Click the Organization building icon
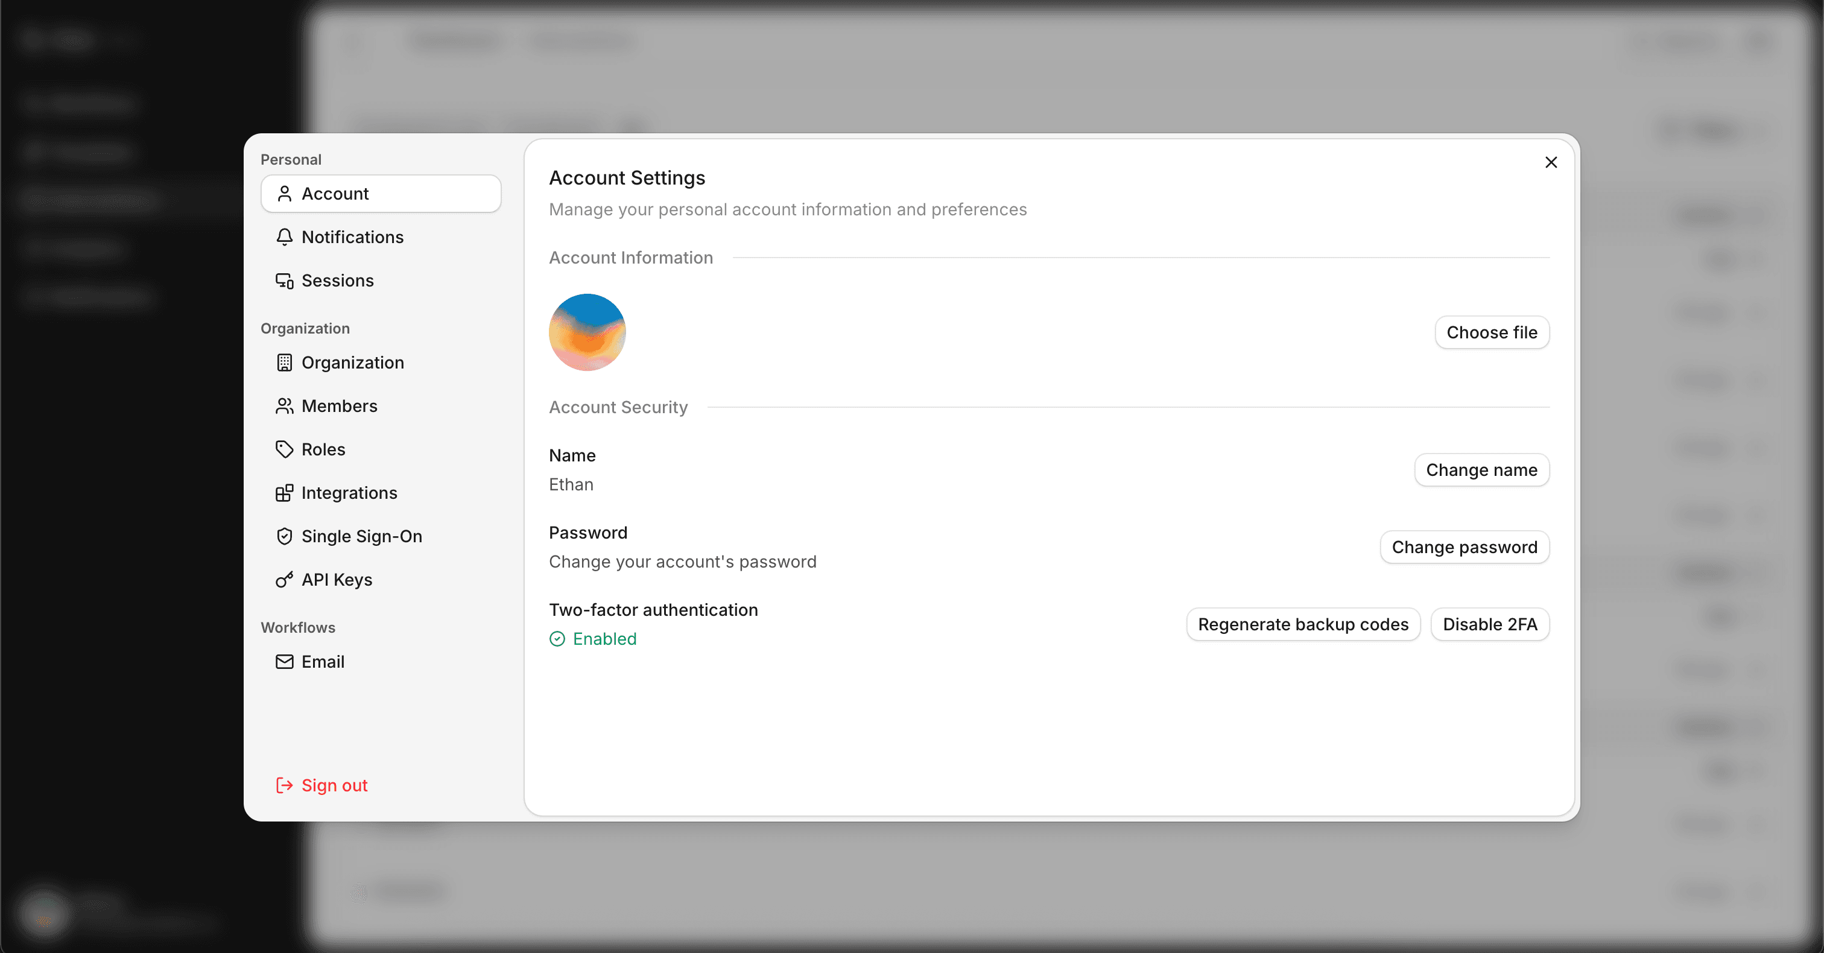Viewport: 1824px width, 953px height. click(285, 363)
